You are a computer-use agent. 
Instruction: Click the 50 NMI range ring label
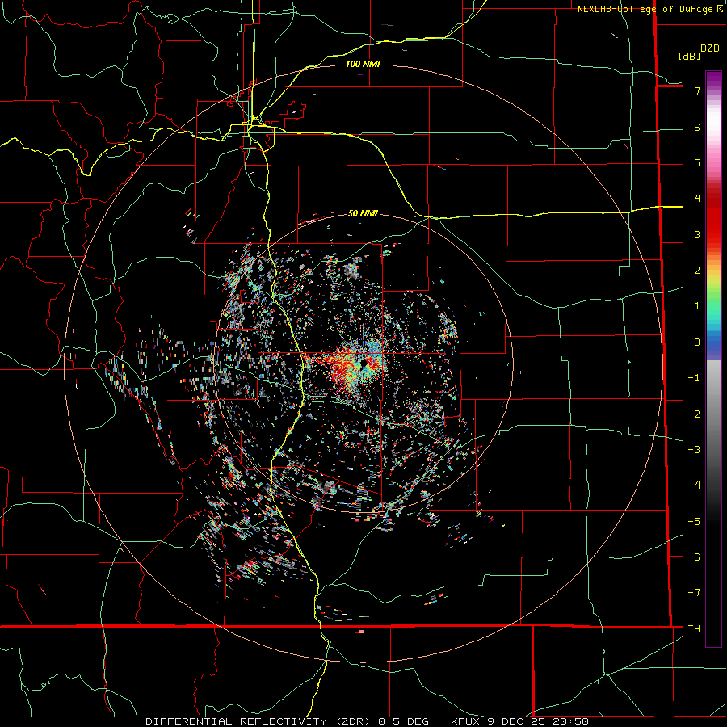[x=363, y=213]
